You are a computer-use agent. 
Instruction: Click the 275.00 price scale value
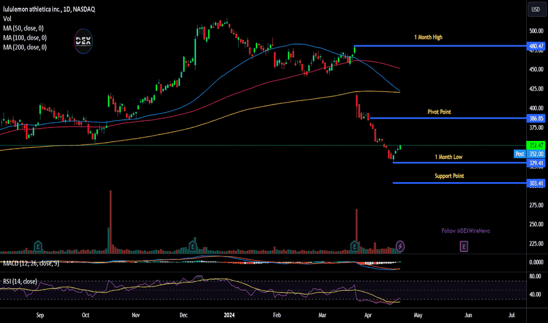point(536,205)
